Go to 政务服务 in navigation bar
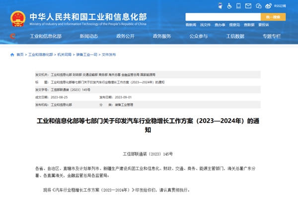The height and width of the screenshot is (209, 298). (162, 36)
